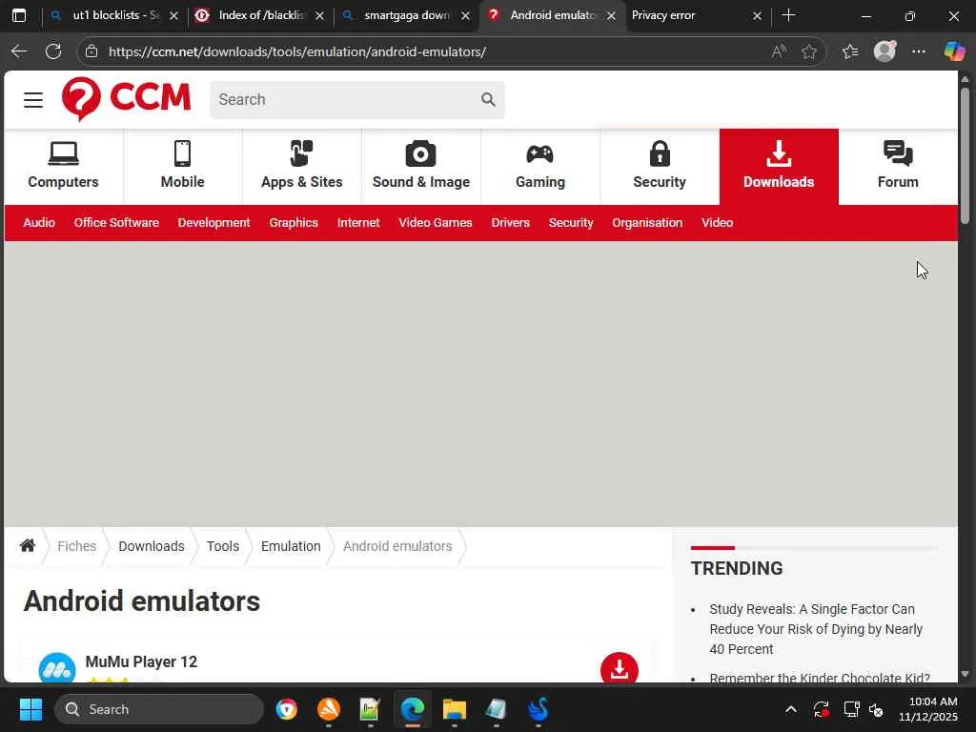Open File Explorer from taskbar

click(x=455, y=709)
